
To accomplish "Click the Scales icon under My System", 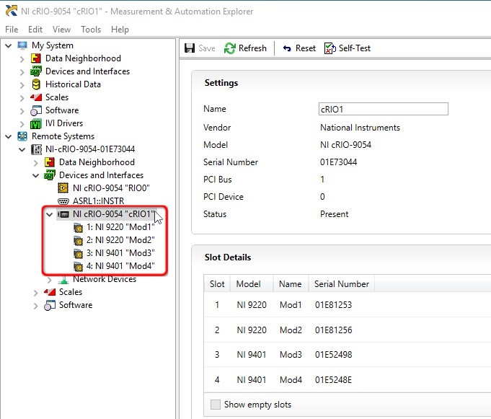I will [36, 97].
